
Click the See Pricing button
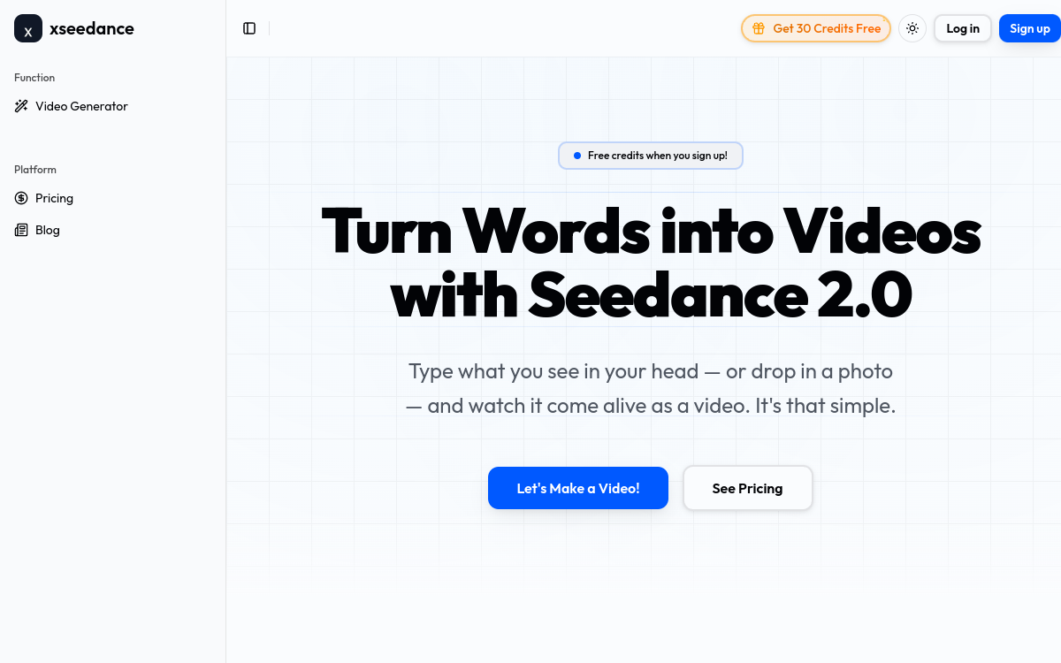click(748, 488)
